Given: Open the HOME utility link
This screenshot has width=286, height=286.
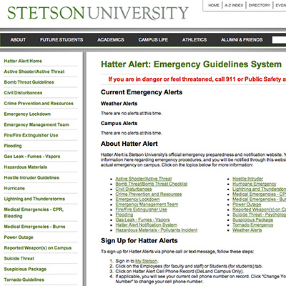Looking at the screenshot, I should click(x=214, y=5).
